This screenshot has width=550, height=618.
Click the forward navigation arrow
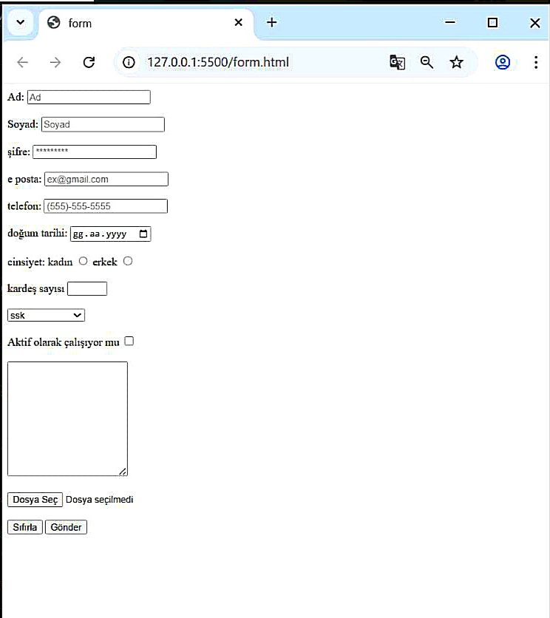(55, 62)
